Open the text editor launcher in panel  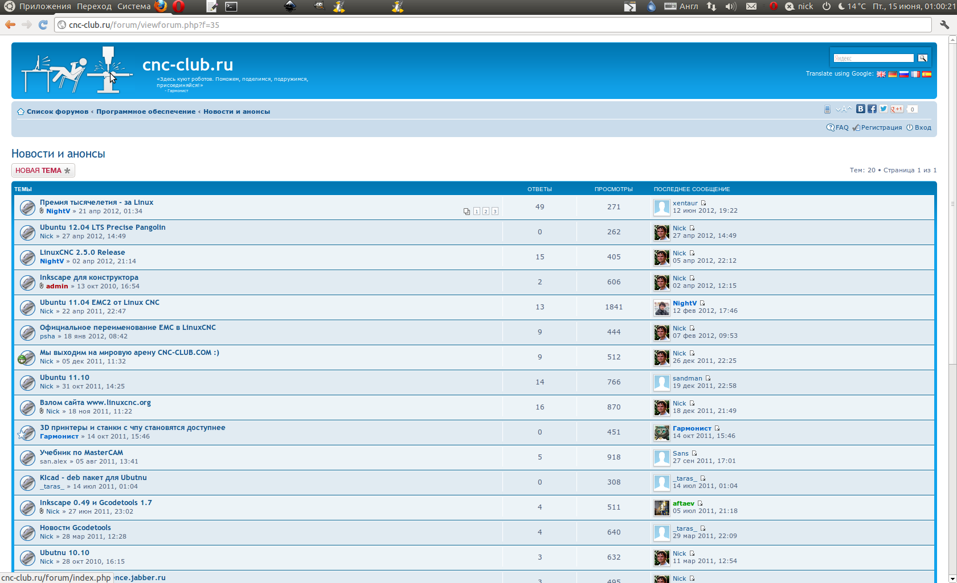(212, 6)
